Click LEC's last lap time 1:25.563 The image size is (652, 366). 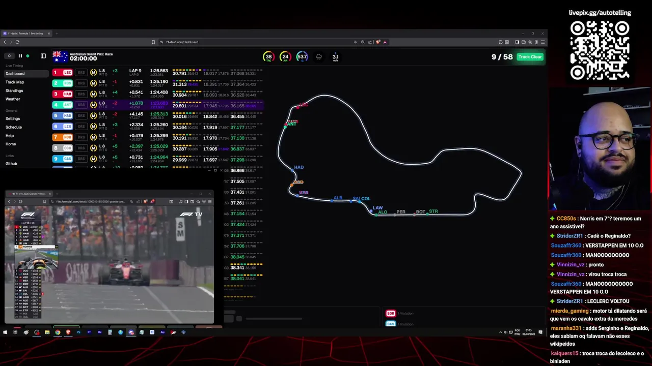point(159,71)
